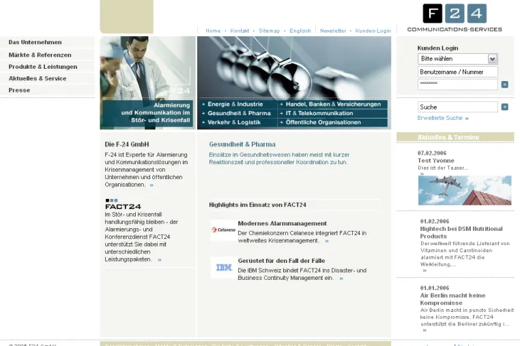
Task: Switch language via Englisch link
Action: click(300, 31)
